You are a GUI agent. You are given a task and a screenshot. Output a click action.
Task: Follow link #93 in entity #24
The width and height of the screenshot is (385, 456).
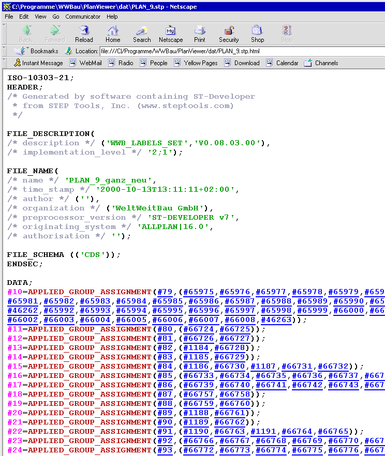click(165, 450)
